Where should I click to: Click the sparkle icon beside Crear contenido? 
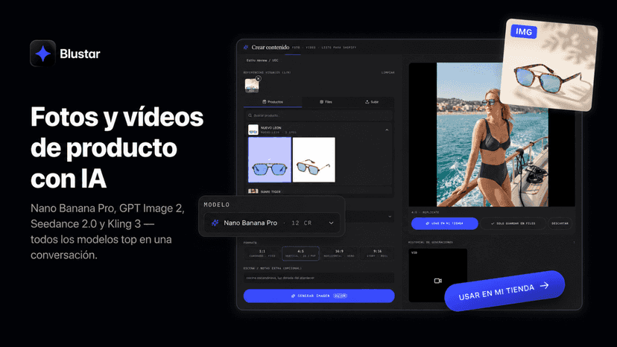pos(246,47)
